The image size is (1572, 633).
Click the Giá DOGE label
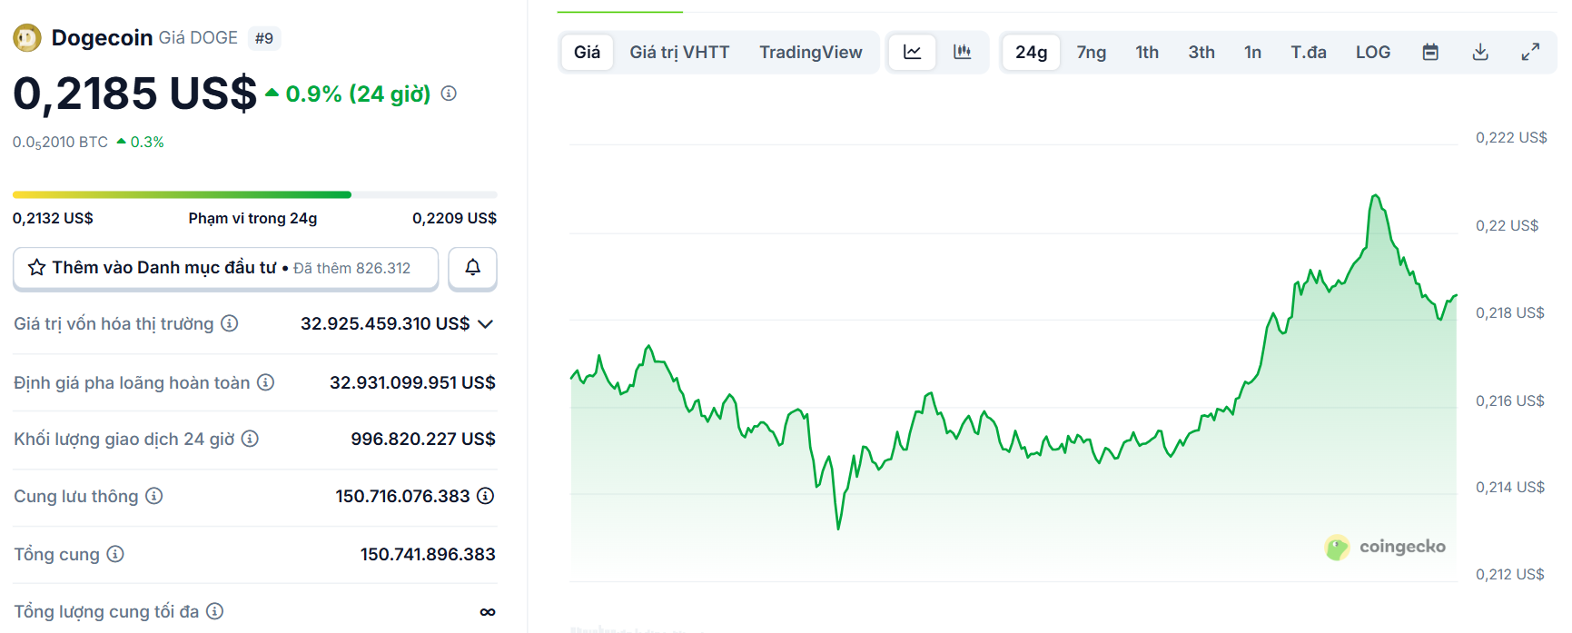tap(198, 37)
